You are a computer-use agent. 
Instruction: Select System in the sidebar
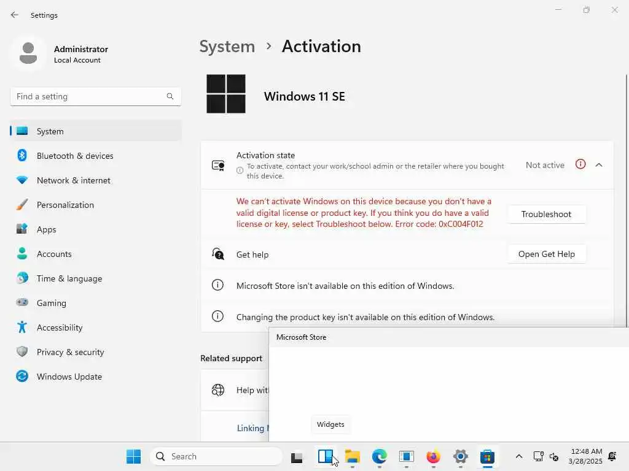95,131
